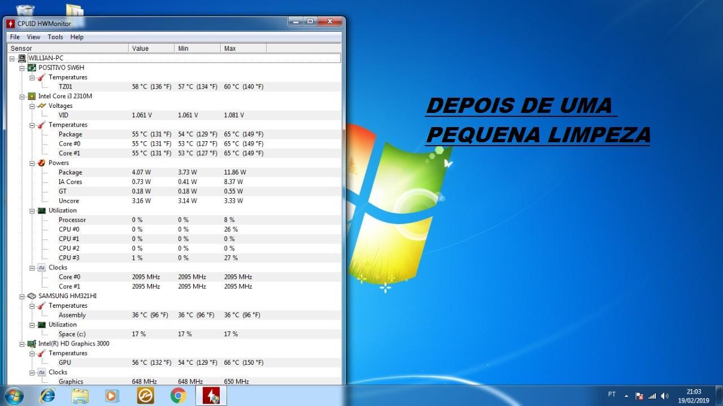This screenshot has width=723, height=406.
Task: Open Windows Explorer from the taskbar
Action: point(80,396)
